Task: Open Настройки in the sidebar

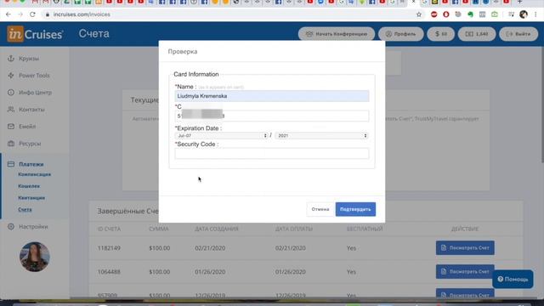Action: (x=33, y=227)
